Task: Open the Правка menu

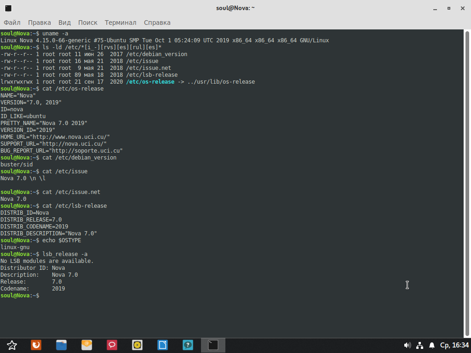Action: pos(40,23)
